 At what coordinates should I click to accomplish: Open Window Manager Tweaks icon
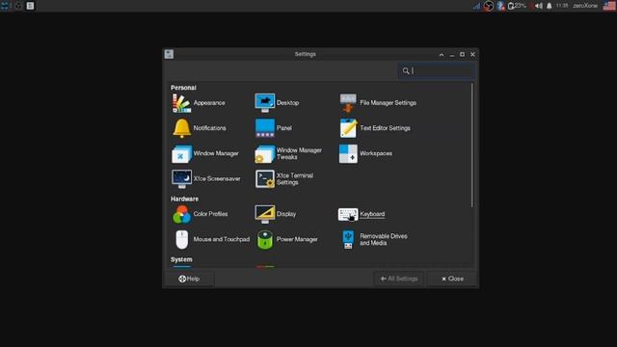(x=265, y=154)
